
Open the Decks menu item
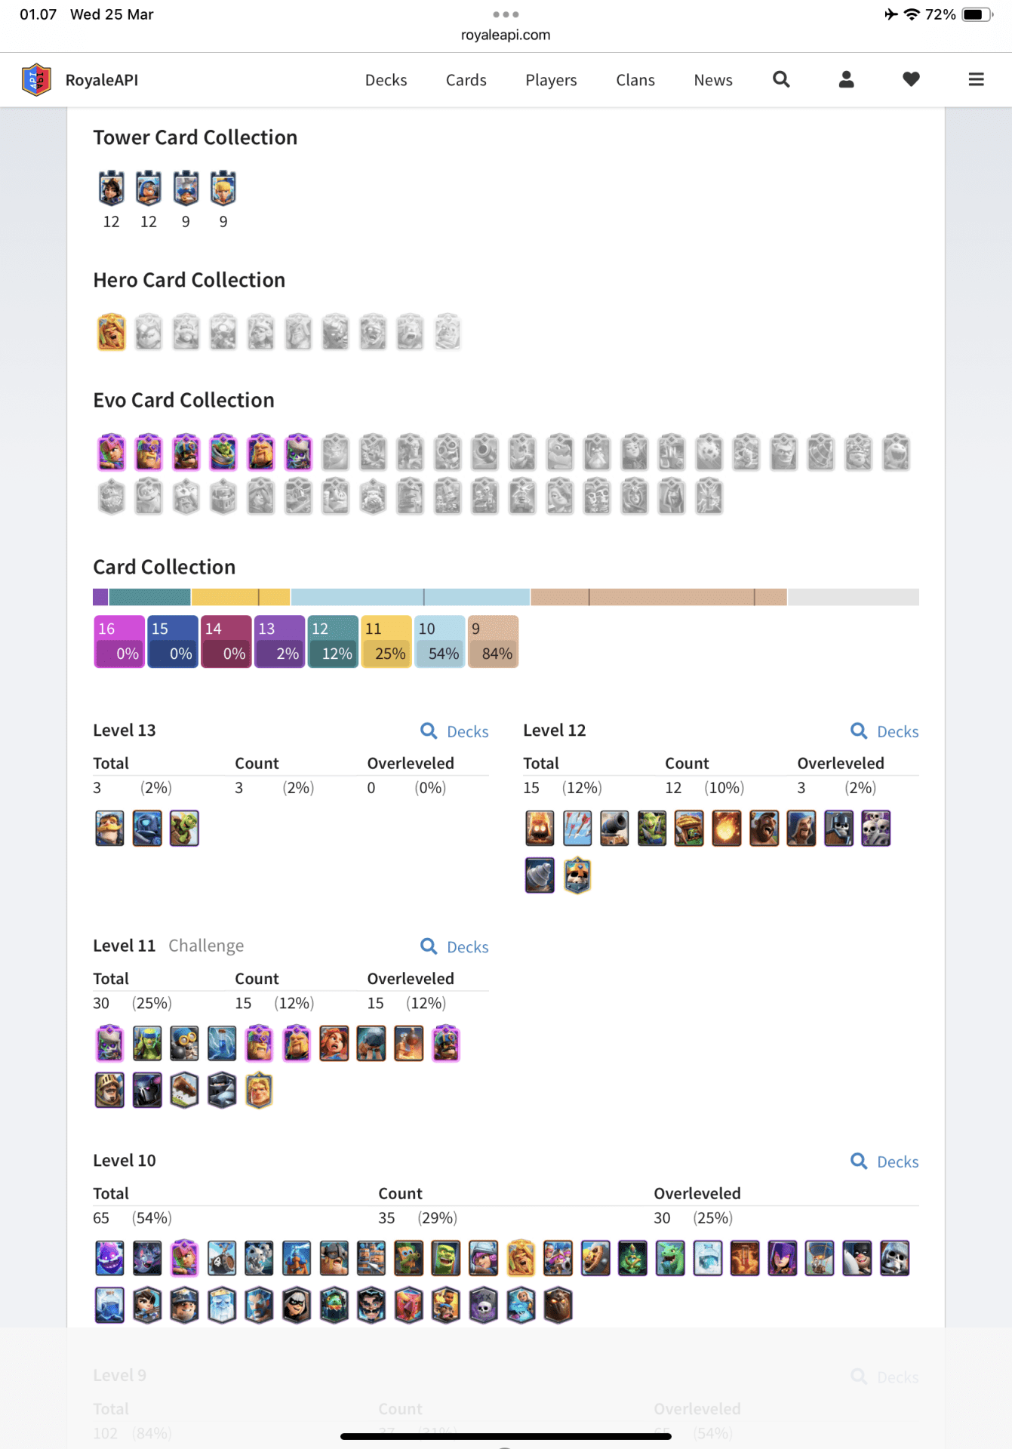(x=386, y=80)
